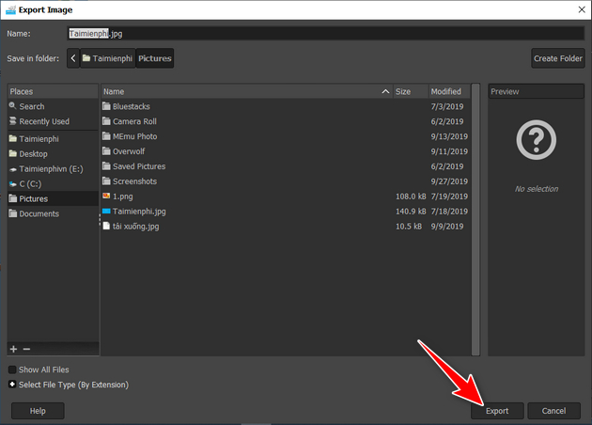Click the 1.png image file icon

(106, 196)
